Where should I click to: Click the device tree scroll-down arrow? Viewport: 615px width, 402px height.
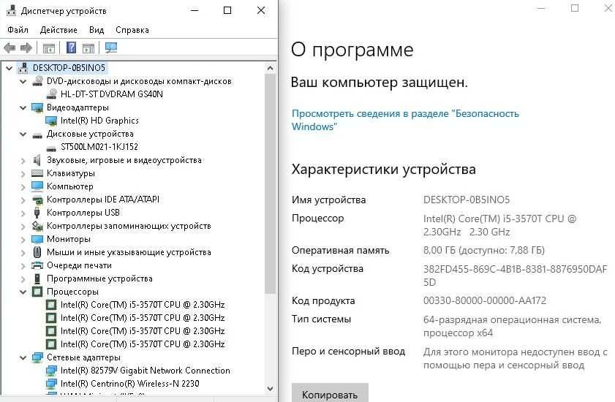[270, 389]
